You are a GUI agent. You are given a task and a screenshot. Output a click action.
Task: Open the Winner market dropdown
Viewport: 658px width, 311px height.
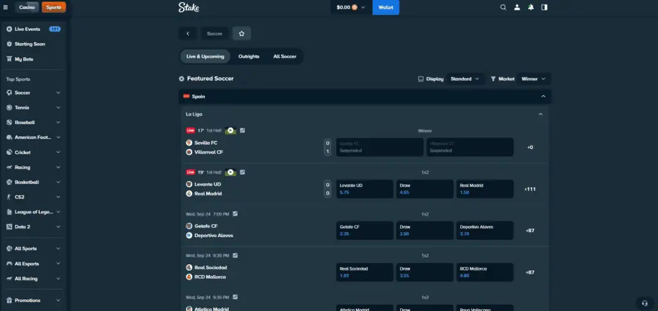[x=533, y=79]
